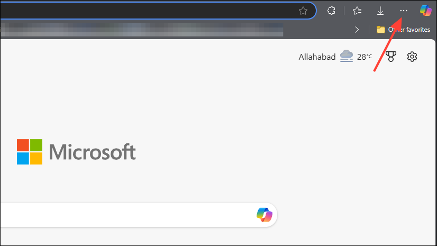Open the Rewards trophy icon
This screenshot has height=246, width=437.
(392, 57)
